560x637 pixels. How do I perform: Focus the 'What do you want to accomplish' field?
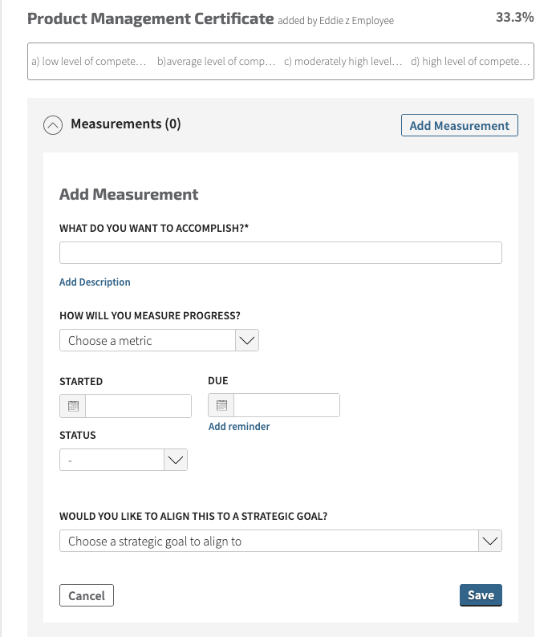point(281,253)
